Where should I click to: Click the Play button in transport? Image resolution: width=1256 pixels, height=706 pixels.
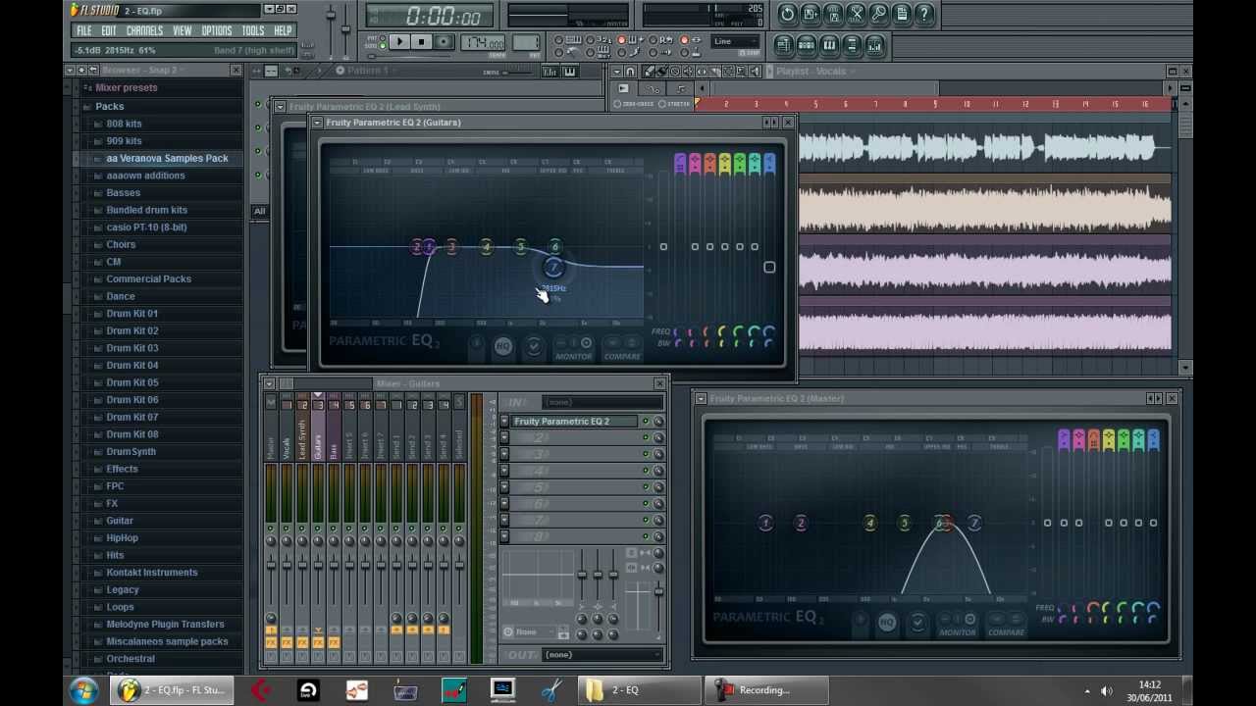click(399, 41)
